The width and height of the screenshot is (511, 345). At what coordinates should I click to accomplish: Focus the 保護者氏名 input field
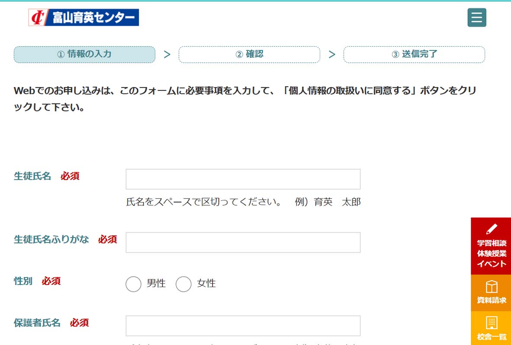(x=243, y=326)
